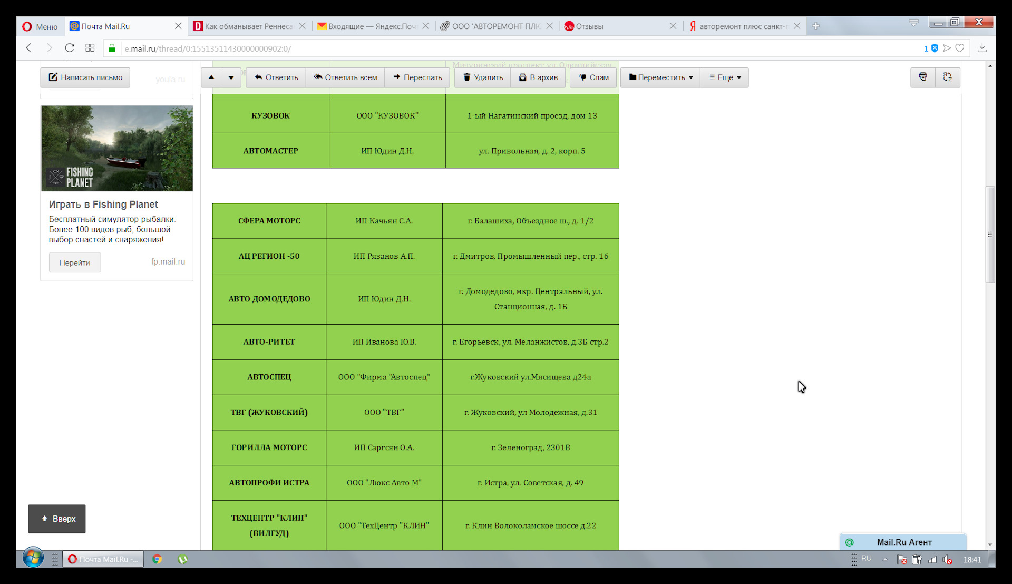Add page to bookmarks with heart icon
1012x584 pixels.
pos(960,48)
